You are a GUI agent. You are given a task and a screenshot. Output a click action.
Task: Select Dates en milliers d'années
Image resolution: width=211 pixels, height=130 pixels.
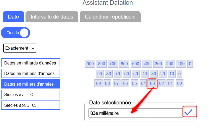pos(30,84)
